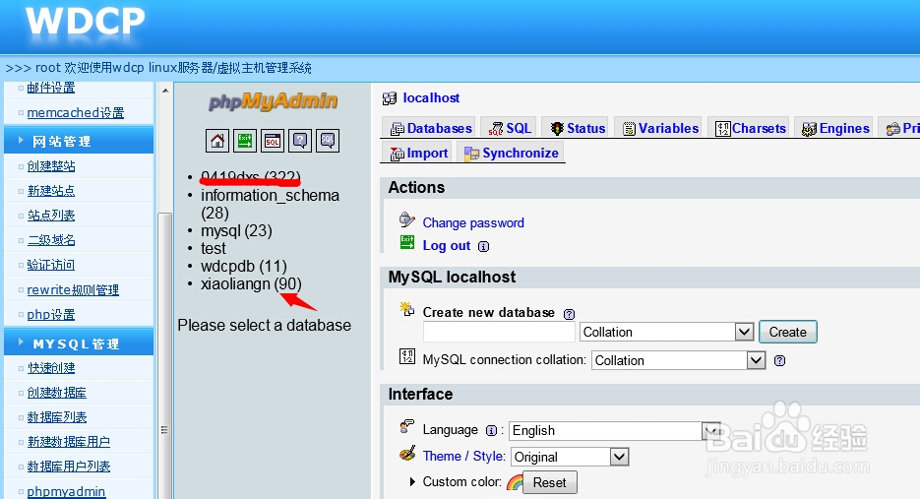The height and width of the screenshot is (499, 920).
Task: Click the Log out link
Action: pos(447,245)
